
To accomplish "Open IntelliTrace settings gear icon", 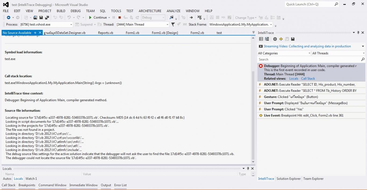I will tap(275, 39).
